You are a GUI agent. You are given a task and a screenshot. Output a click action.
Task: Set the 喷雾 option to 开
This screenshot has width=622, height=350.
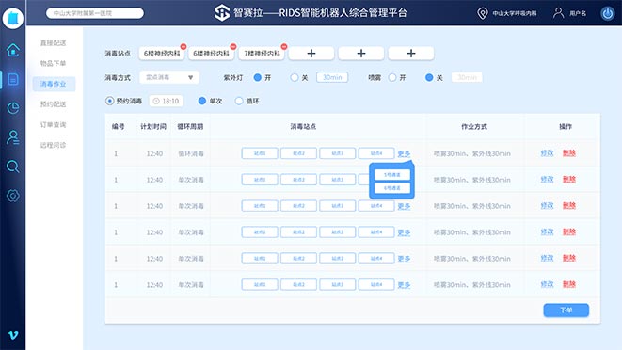[392, 77]
